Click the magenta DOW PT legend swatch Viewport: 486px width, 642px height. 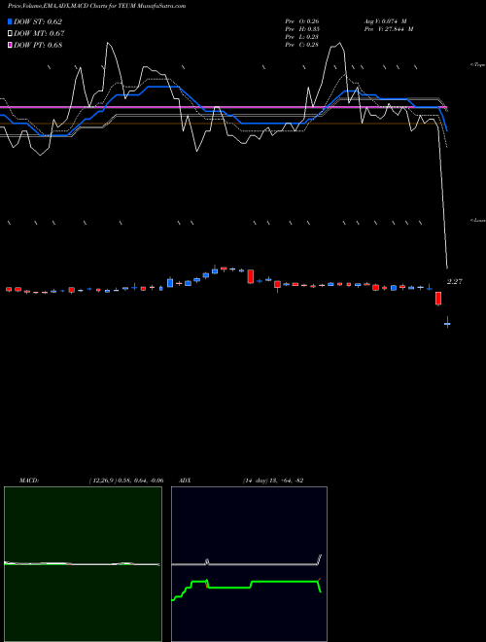point(10,45)
